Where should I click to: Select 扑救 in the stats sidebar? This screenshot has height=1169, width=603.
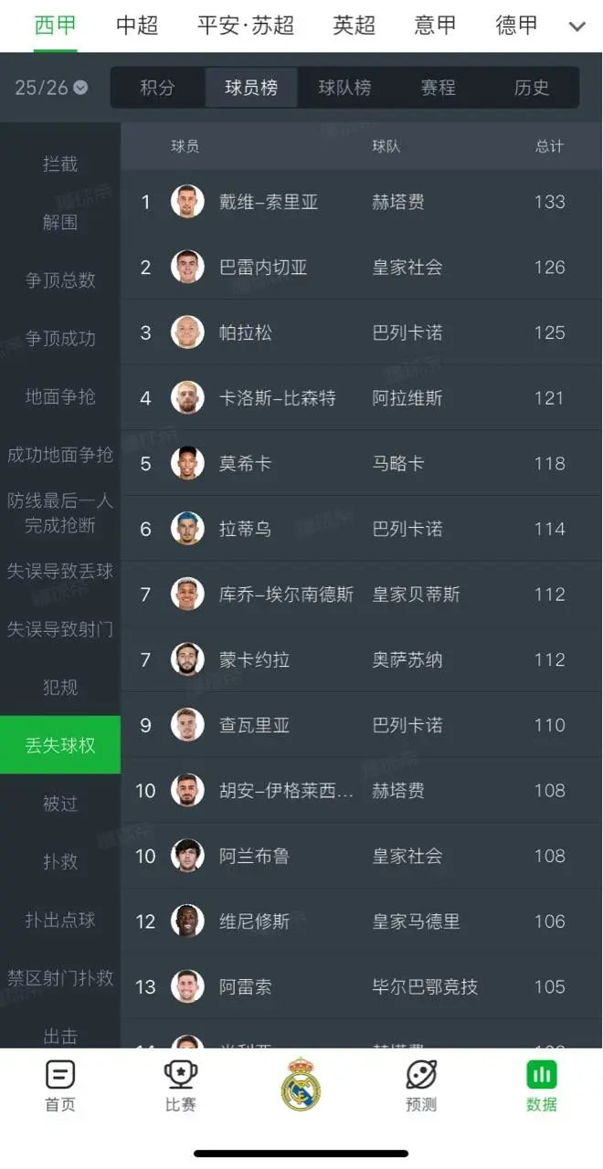[60, 861]
